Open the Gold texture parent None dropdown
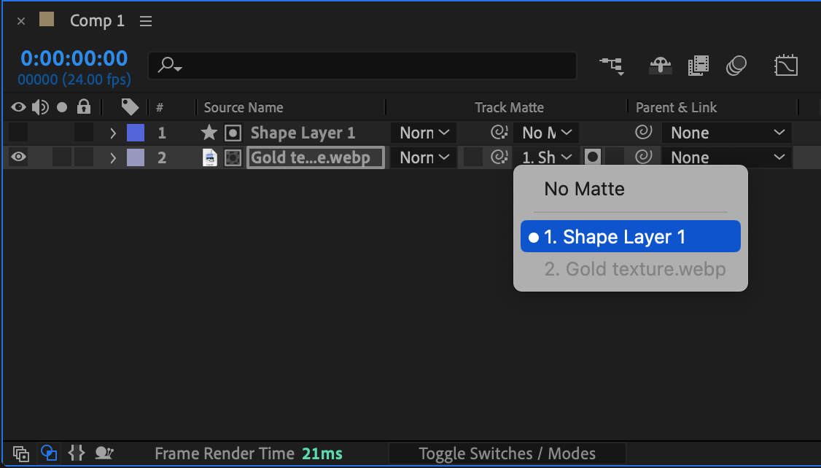821x468 pixels. [727, 157]
